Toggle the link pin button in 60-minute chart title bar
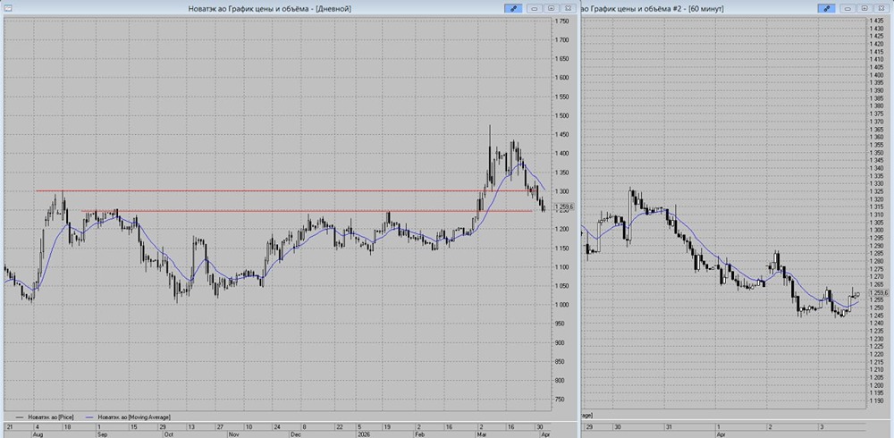 click(826, 8)
